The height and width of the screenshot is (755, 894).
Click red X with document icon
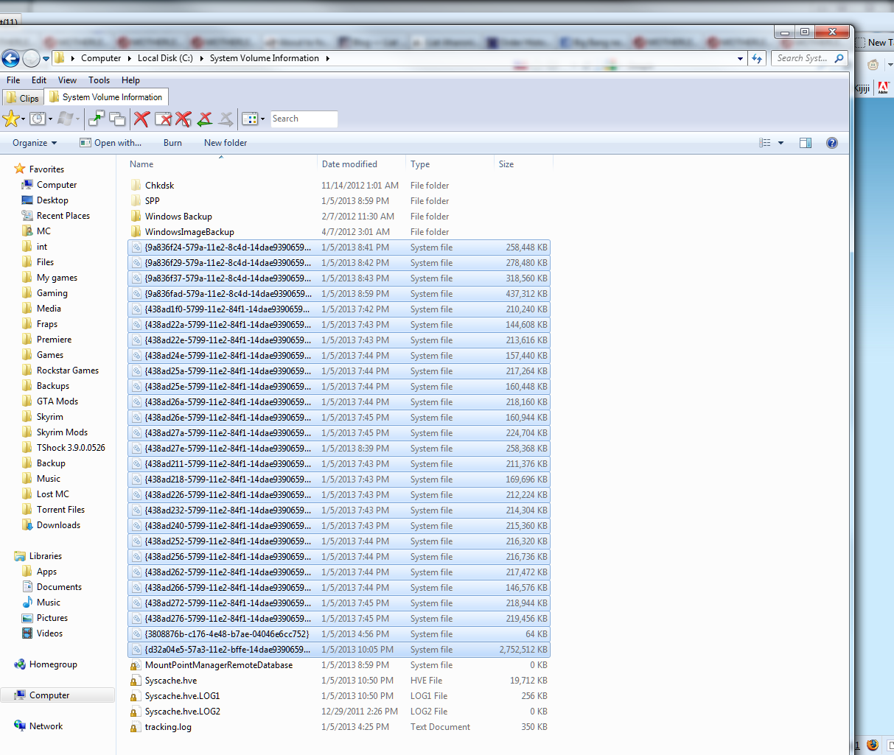pos(184,119)
